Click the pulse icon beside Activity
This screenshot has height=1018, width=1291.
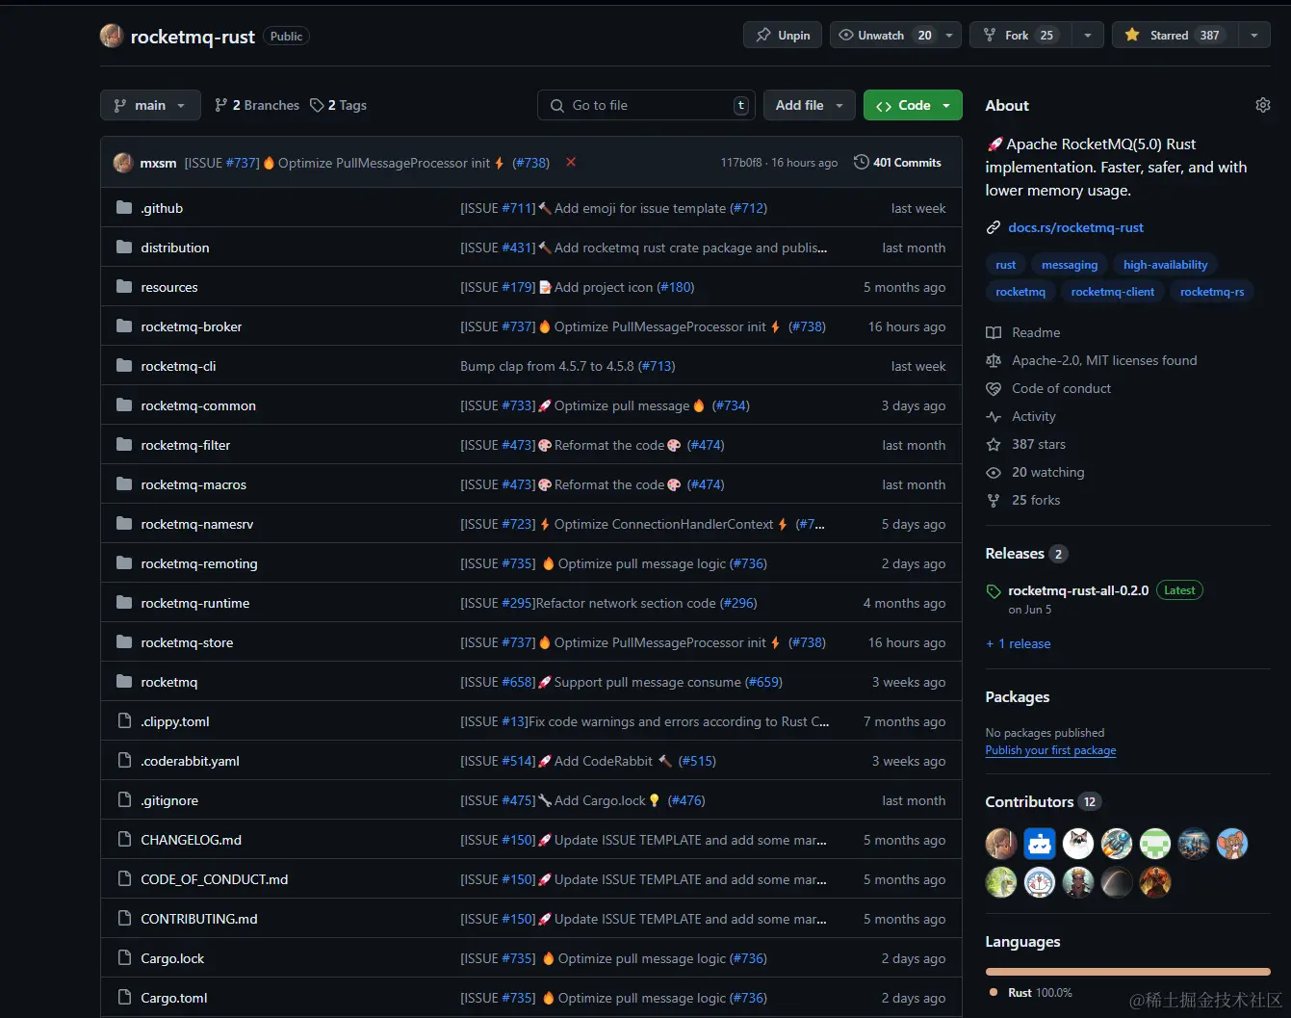(994, 416)
